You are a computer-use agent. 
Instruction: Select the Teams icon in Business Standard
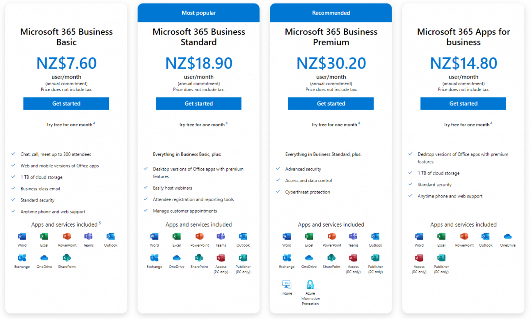[x=221, y=236]
